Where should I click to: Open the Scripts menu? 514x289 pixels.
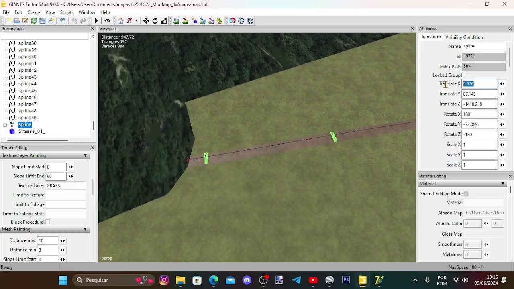[x=67, y=12]
